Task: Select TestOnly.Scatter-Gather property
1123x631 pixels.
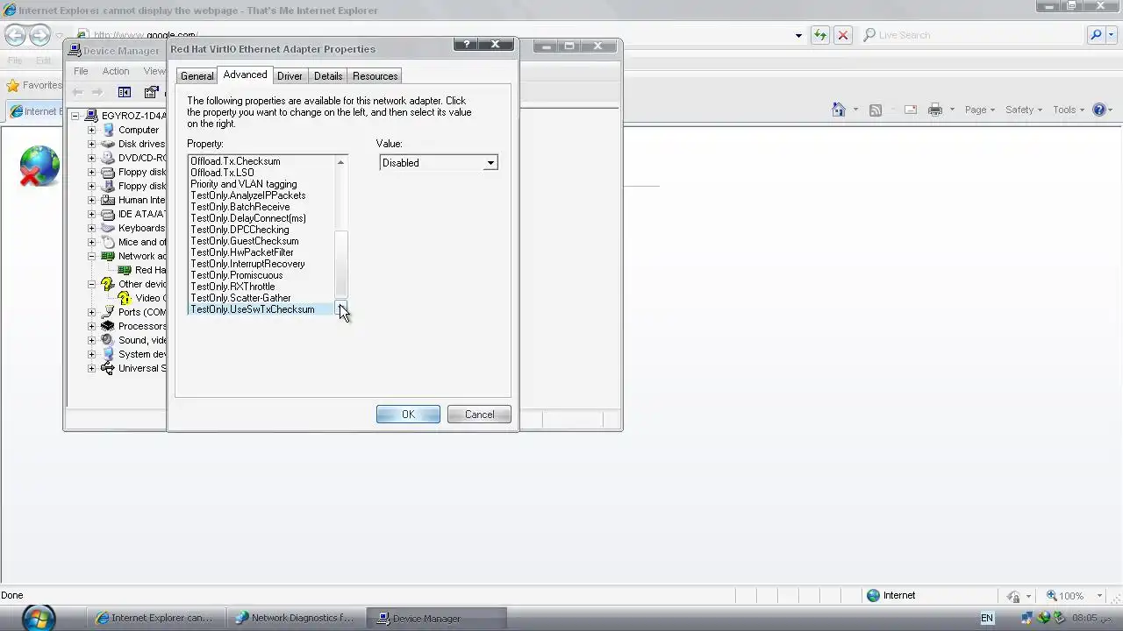Action: 240,298
